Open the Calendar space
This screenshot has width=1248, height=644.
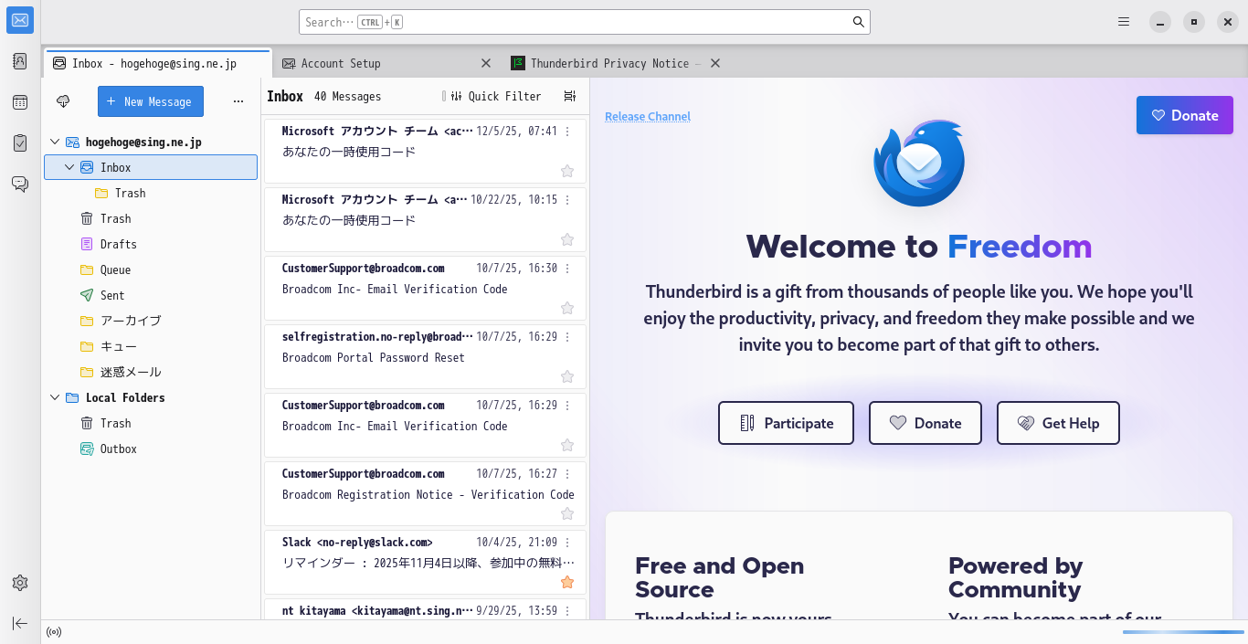(20, 101)
